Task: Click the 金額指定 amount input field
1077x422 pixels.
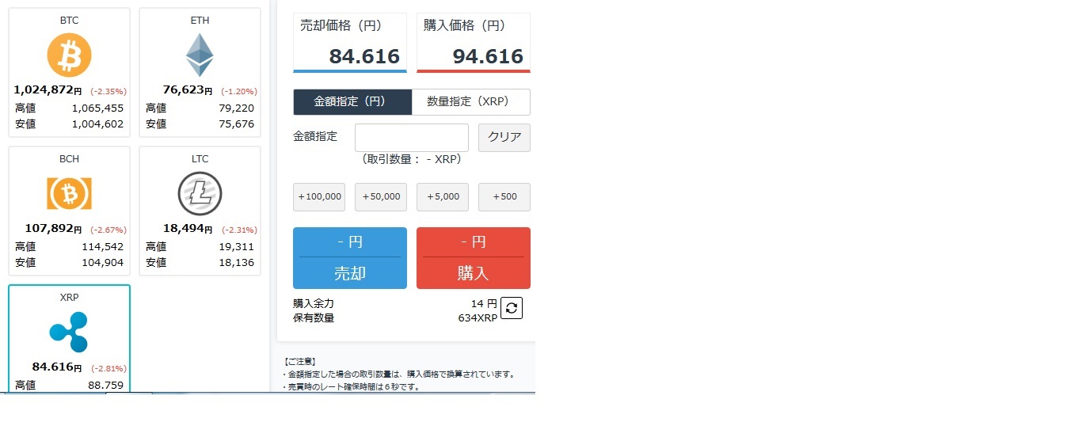Action: [412, 137]
